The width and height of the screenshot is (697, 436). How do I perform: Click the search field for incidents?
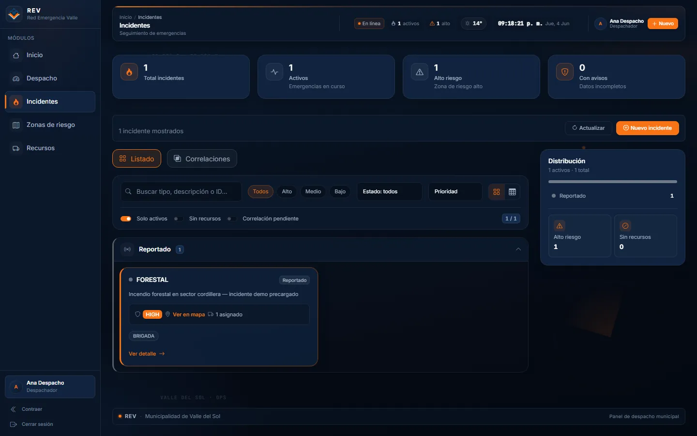181,191
